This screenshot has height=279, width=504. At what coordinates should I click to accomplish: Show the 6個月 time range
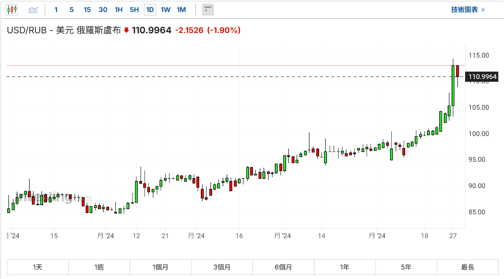click(x=283, y=267)
